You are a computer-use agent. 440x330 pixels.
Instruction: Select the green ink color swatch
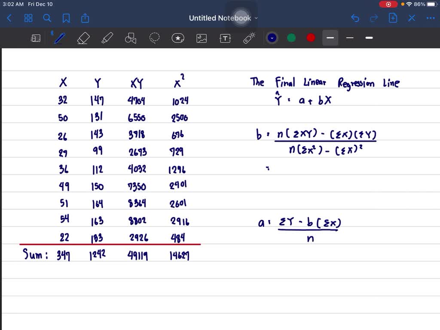(x=291, y=38)
